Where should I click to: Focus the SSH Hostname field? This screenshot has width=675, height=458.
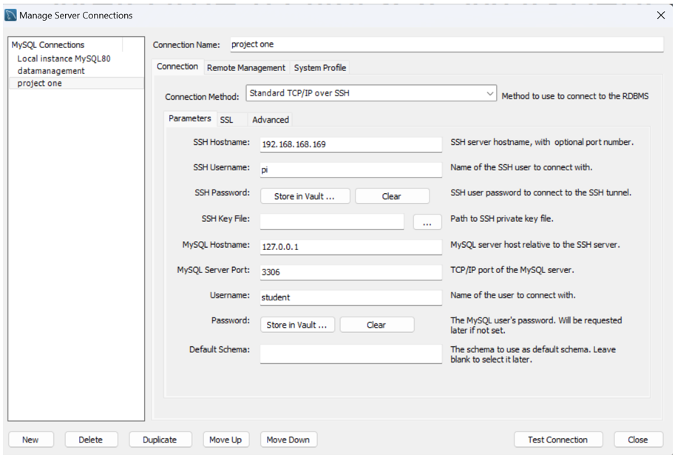(350, 144)
